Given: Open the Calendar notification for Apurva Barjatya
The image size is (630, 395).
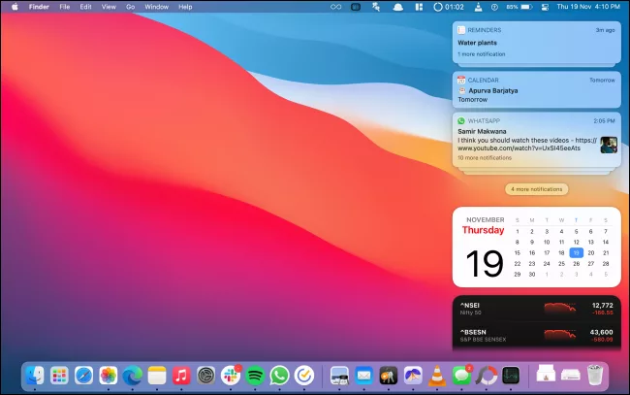Looking at the screenshot, I should 536,90.
